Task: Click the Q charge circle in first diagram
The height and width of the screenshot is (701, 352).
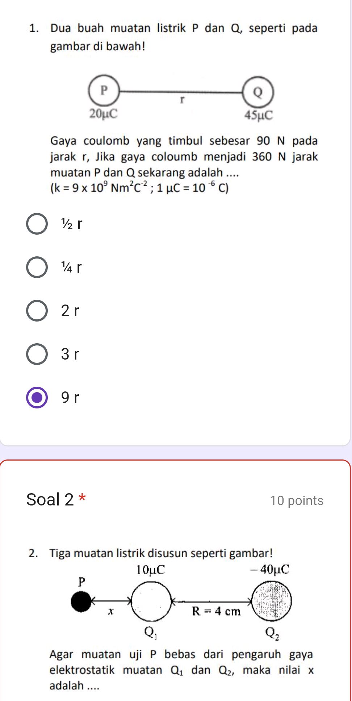Action: (x=257, y=93)
